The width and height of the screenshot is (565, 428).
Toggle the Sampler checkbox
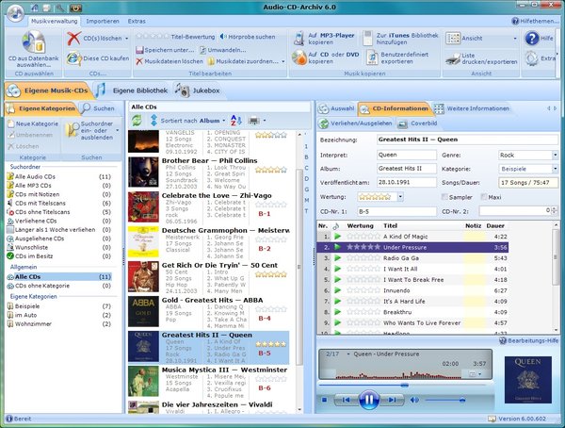pos(444,197)
